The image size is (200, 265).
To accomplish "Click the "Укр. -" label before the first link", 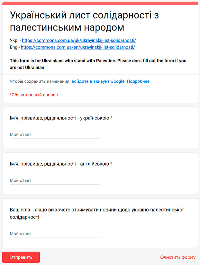I will [x=15, y=40].
